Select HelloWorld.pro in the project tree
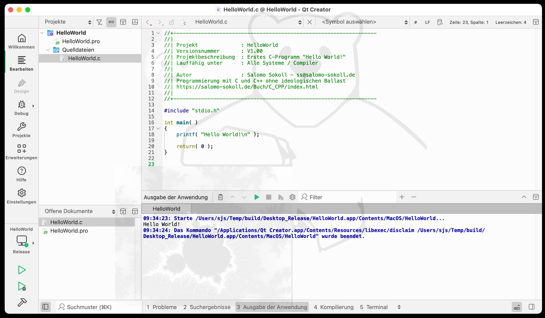 (81, 41)
